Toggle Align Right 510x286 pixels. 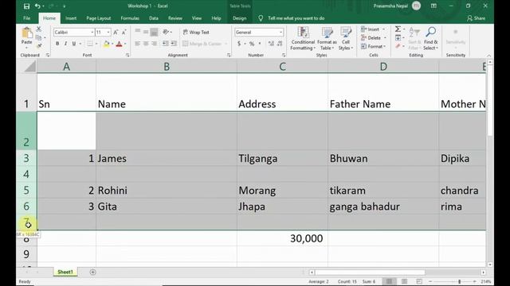point(155,44)
